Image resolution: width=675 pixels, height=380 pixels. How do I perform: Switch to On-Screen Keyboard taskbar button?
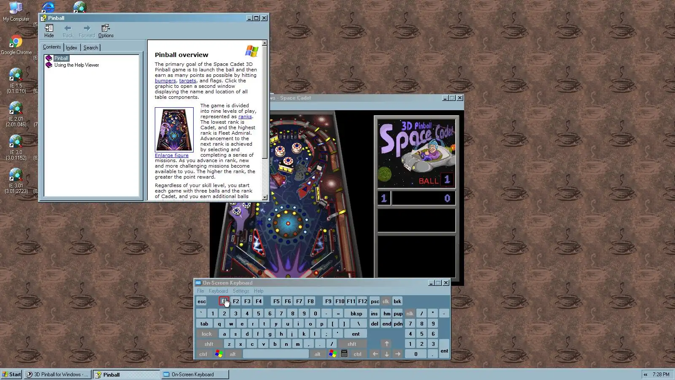(x=195, y=375)
